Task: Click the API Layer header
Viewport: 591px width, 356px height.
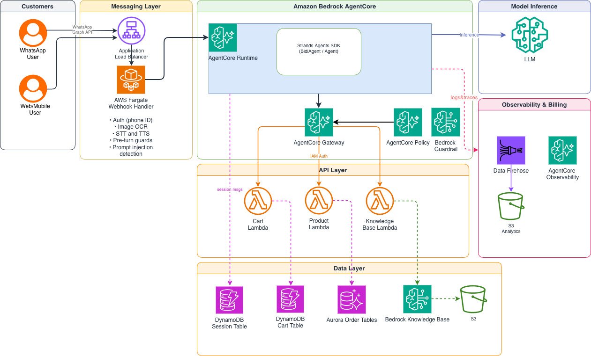Action: coord(333,170)
